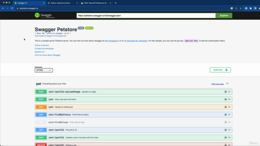The width and height of the screenshot is (260, 146).
Task: Click lock icon on POST /pet/{petId}/uploadImage row
Action: [x=225, y=92]
